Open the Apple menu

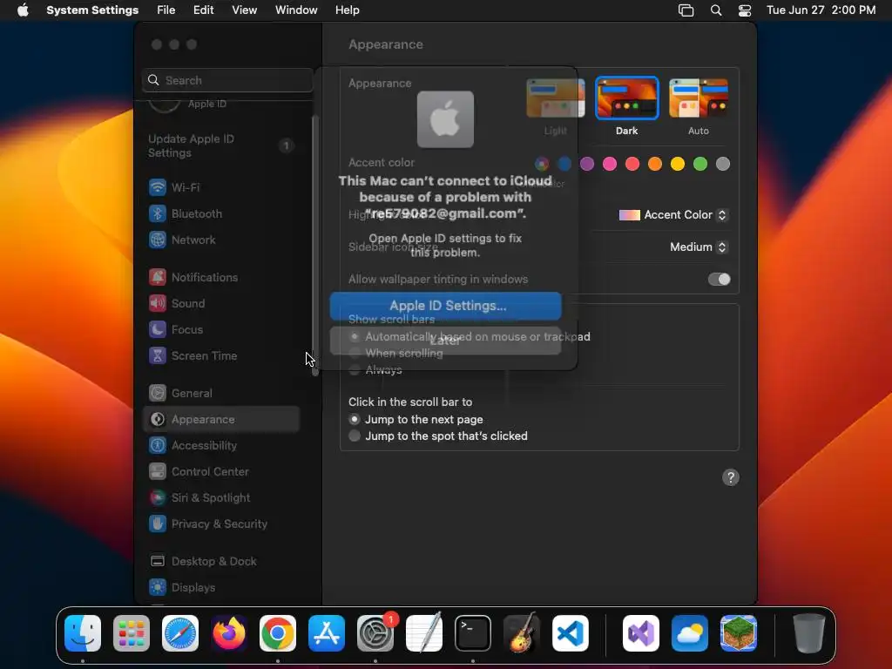pyautogui.click(x=23, y=10)
